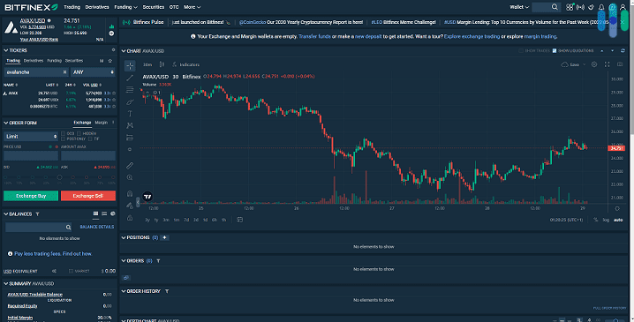Open Tickers panel settings gear
This screenshot has width=634, height=322.
point(113,50)
